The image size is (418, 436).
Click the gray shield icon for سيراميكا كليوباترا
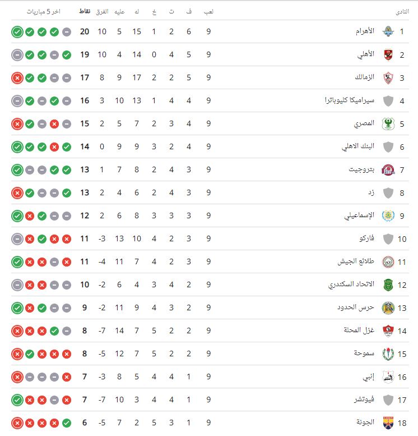click(388, 100)
